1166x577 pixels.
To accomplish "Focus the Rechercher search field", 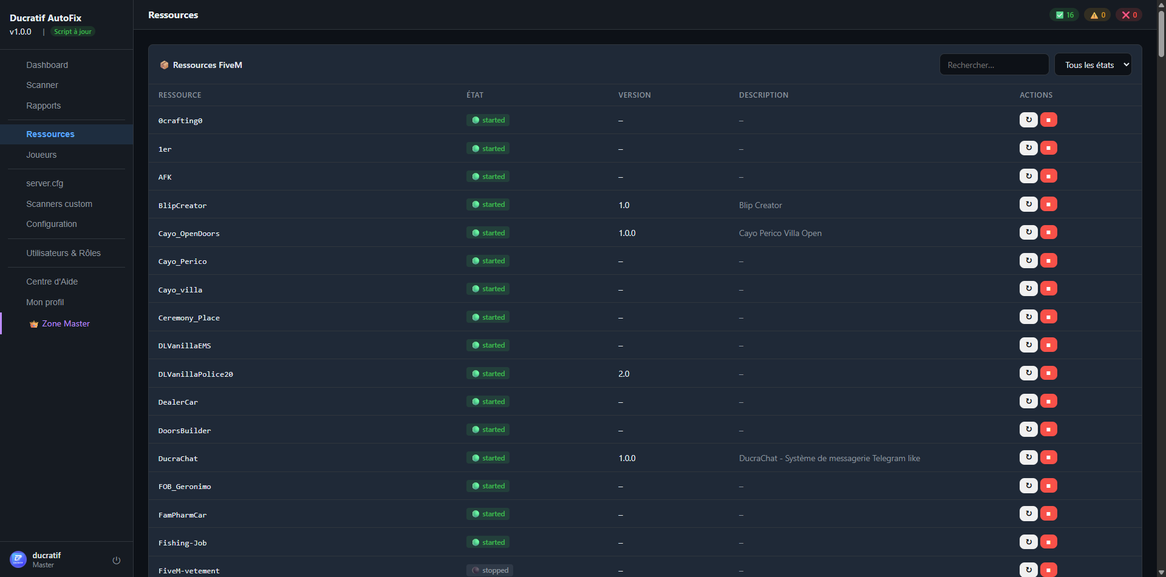I will pos(994,65).
